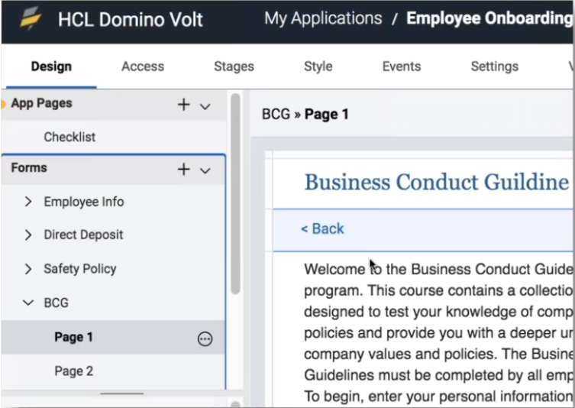Open the Settings tab
575x408 pixels.
[x=495, y=66]
